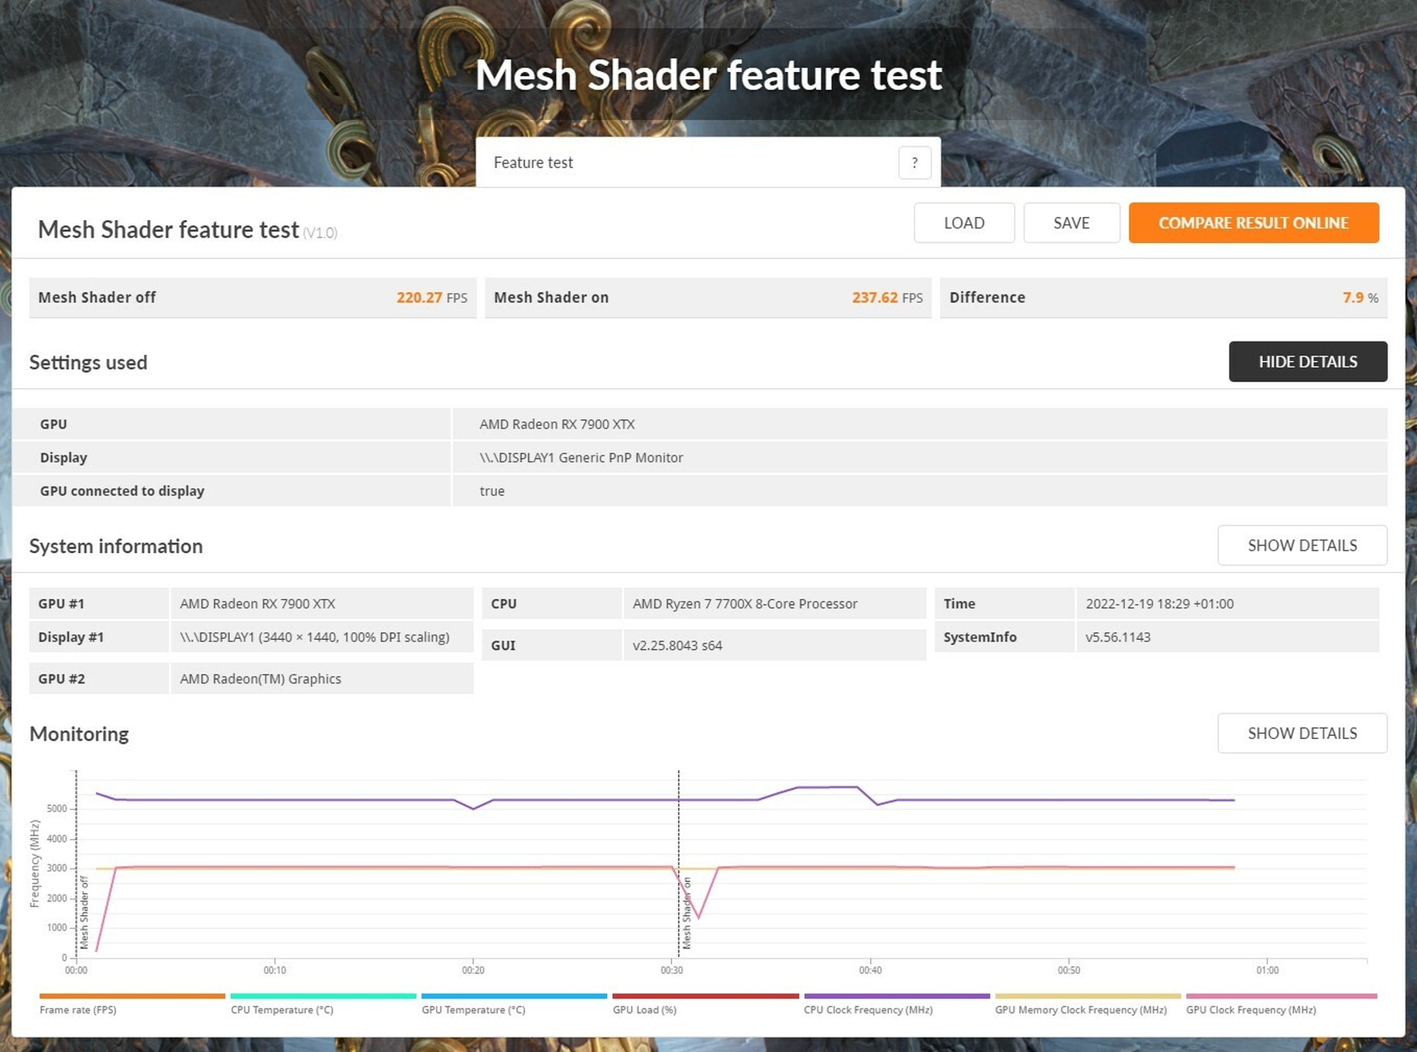Compare result online
Viewport: 1417px width, 1052px height.
click(1254, 223)
